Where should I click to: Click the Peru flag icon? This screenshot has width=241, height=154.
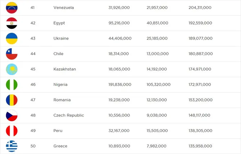(12, 131)
